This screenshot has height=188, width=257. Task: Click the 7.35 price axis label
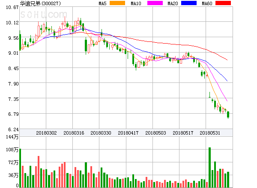click(13, 99)
